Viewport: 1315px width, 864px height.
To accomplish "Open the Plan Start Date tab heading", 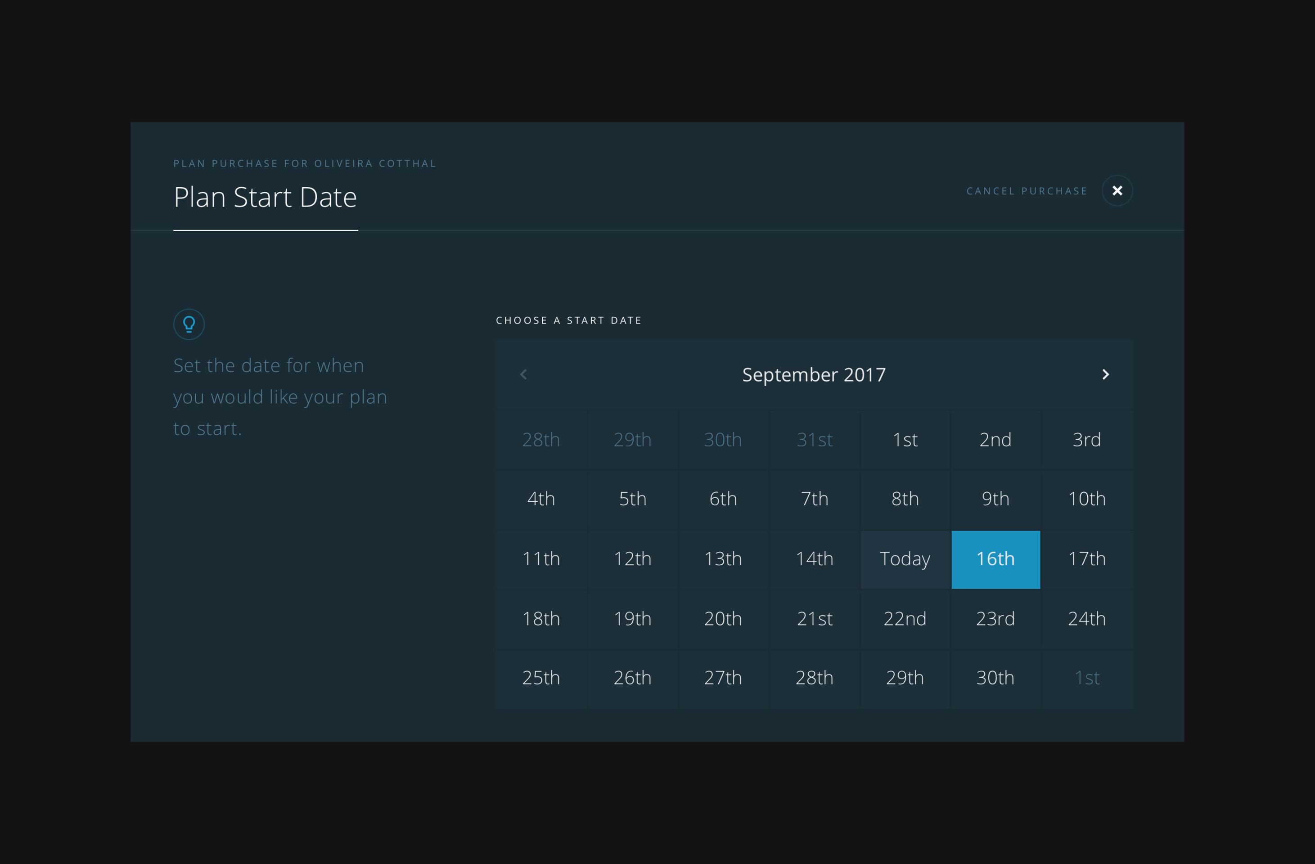I will [265, 197].
